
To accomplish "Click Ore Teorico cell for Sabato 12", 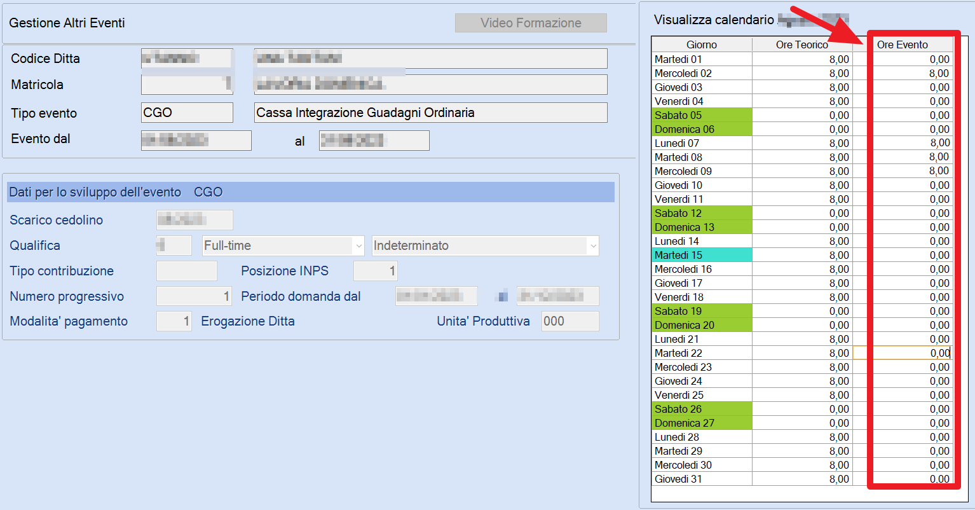I will (x=802, y=213).
